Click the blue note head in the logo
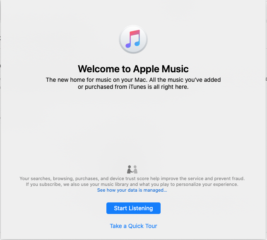This screenshot has height=240, width=267. click(137, 43)
